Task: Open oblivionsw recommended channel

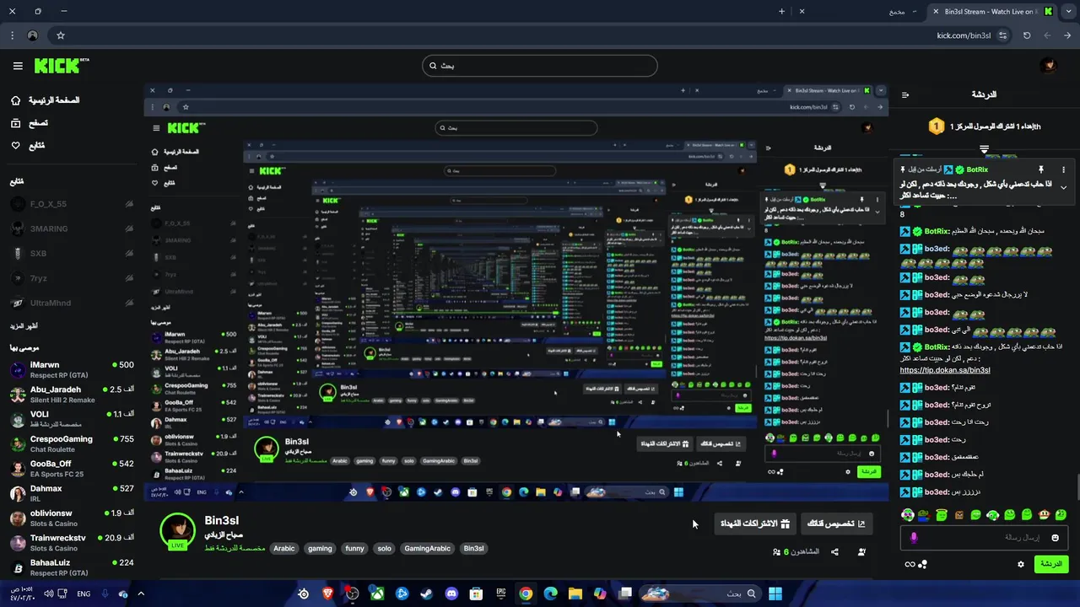Action: coord(72,518)
